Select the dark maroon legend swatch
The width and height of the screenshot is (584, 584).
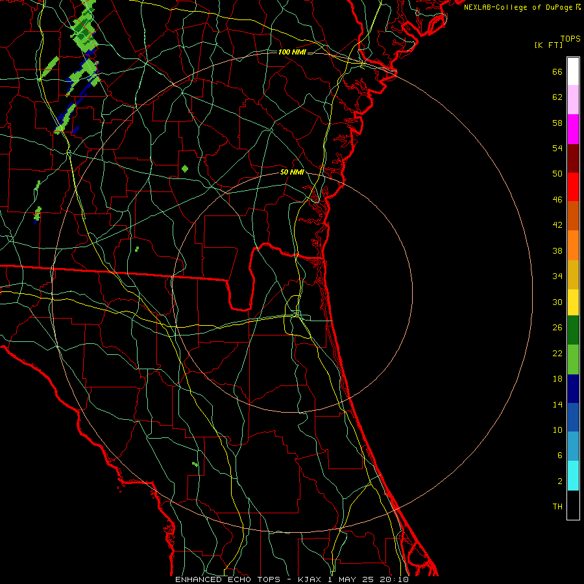[x=573, y=158]
